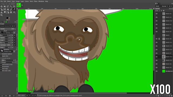This screenshot has height=97, width=173.
Task: Select the Zoom magnifier tool
Action: point(2,15)
